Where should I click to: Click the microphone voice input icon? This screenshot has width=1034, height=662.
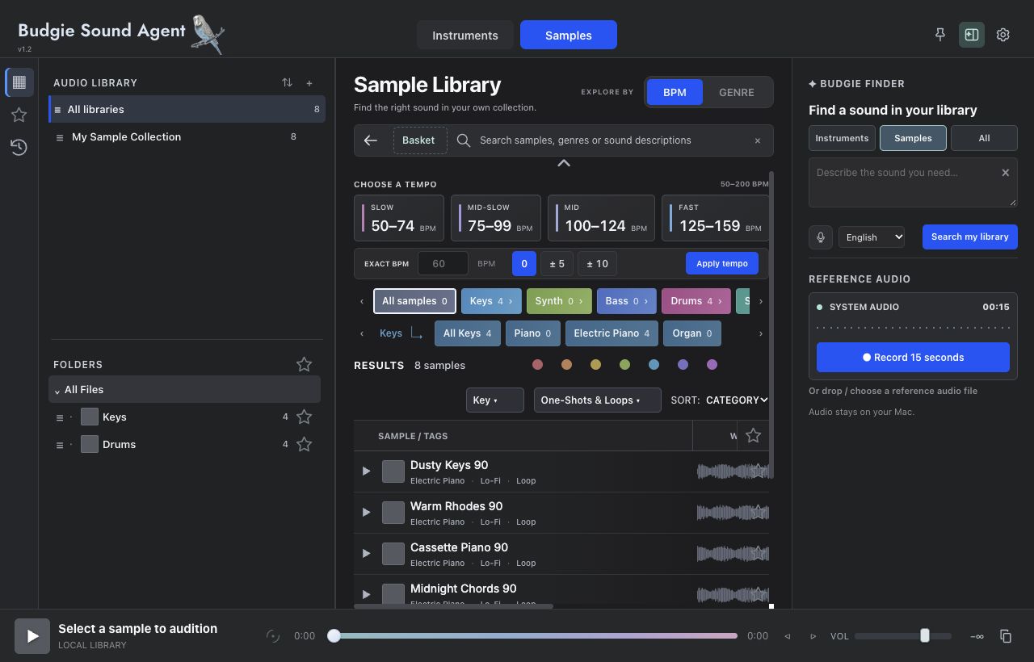[821, 237]
